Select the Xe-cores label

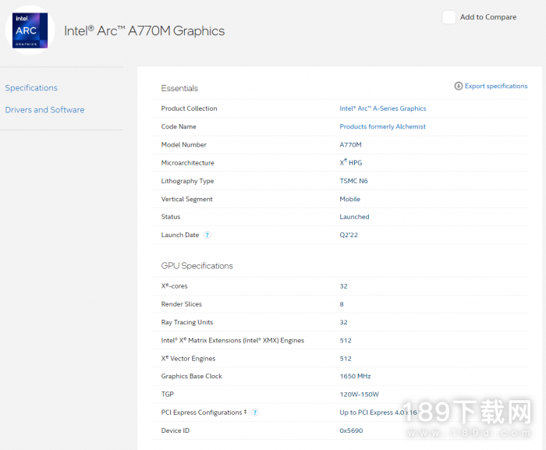[x=174, y=286]
